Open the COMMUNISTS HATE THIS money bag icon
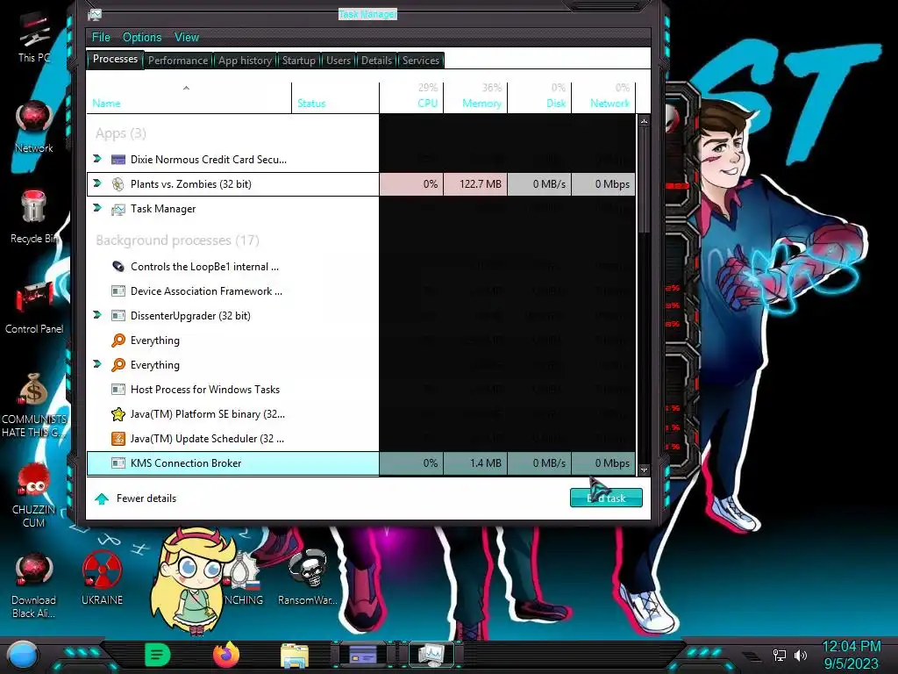Image resolution: width=898 pixels, height=674 pixels. pyautogui.click(x=34, y=405)
